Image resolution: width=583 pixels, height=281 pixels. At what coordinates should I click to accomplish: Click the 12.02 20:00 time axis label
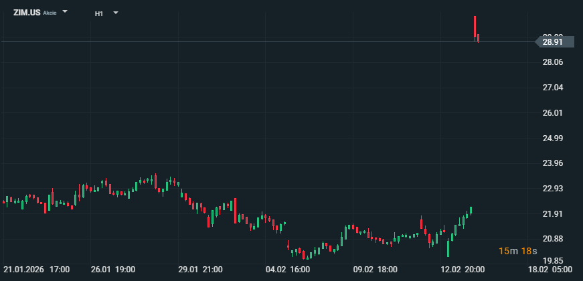[463, 270]
